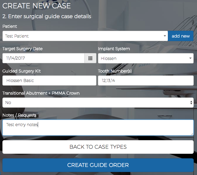Open Transitional Abutment + PMMA Crown dropdown
This screenshot has width=197, height=175.
coord(98,103)
